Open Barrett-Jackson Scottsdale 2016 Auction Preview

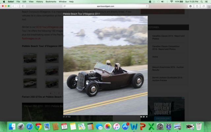pos(167,79)
